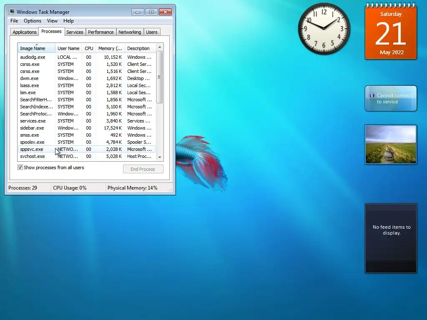Select the spoolsv.exe process
Image resolution: width=427 pixels, height=320 pixels.
87,142
